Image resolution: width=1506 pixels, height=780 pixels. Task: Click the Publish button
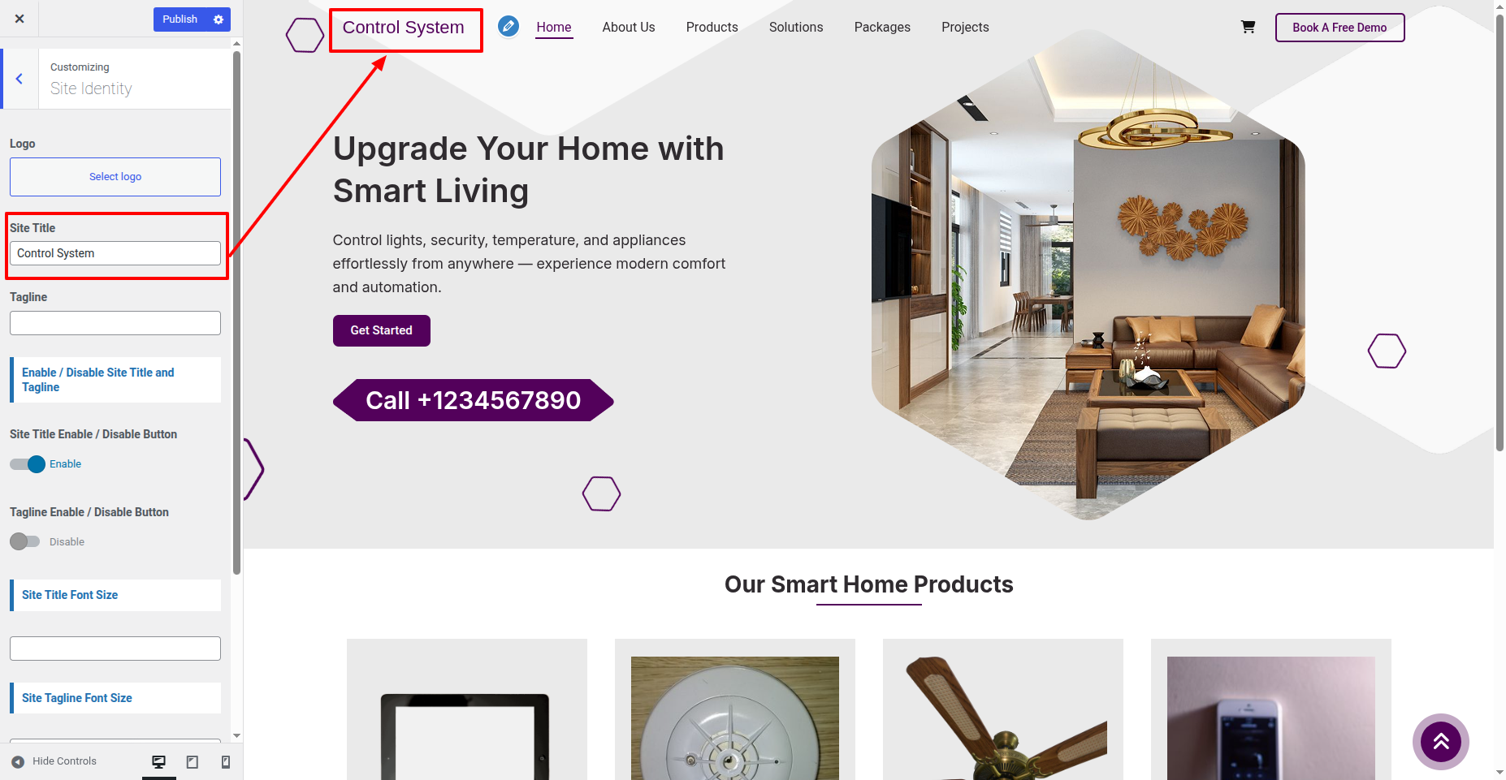(x=180, y=19)
